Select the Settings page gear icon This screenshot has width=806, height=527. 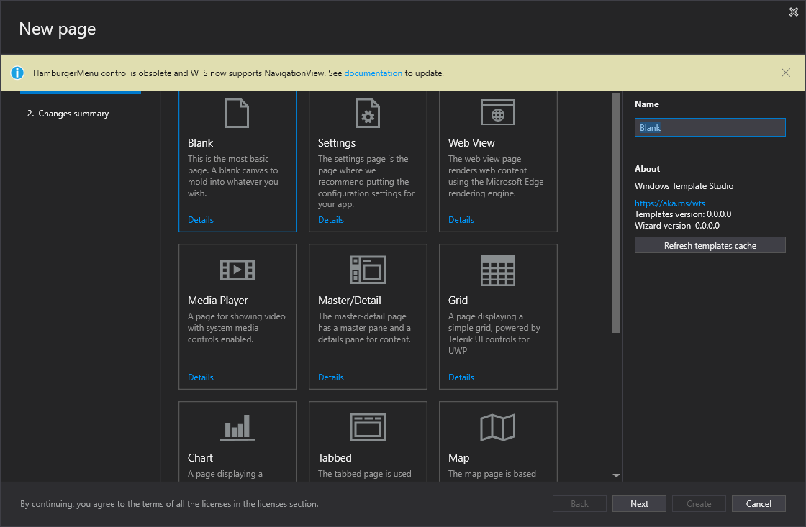pos(368,113)
